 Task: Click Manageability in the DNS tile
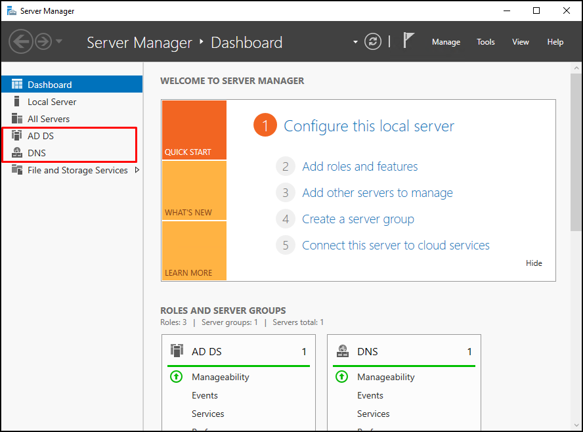tap(386, 377)
